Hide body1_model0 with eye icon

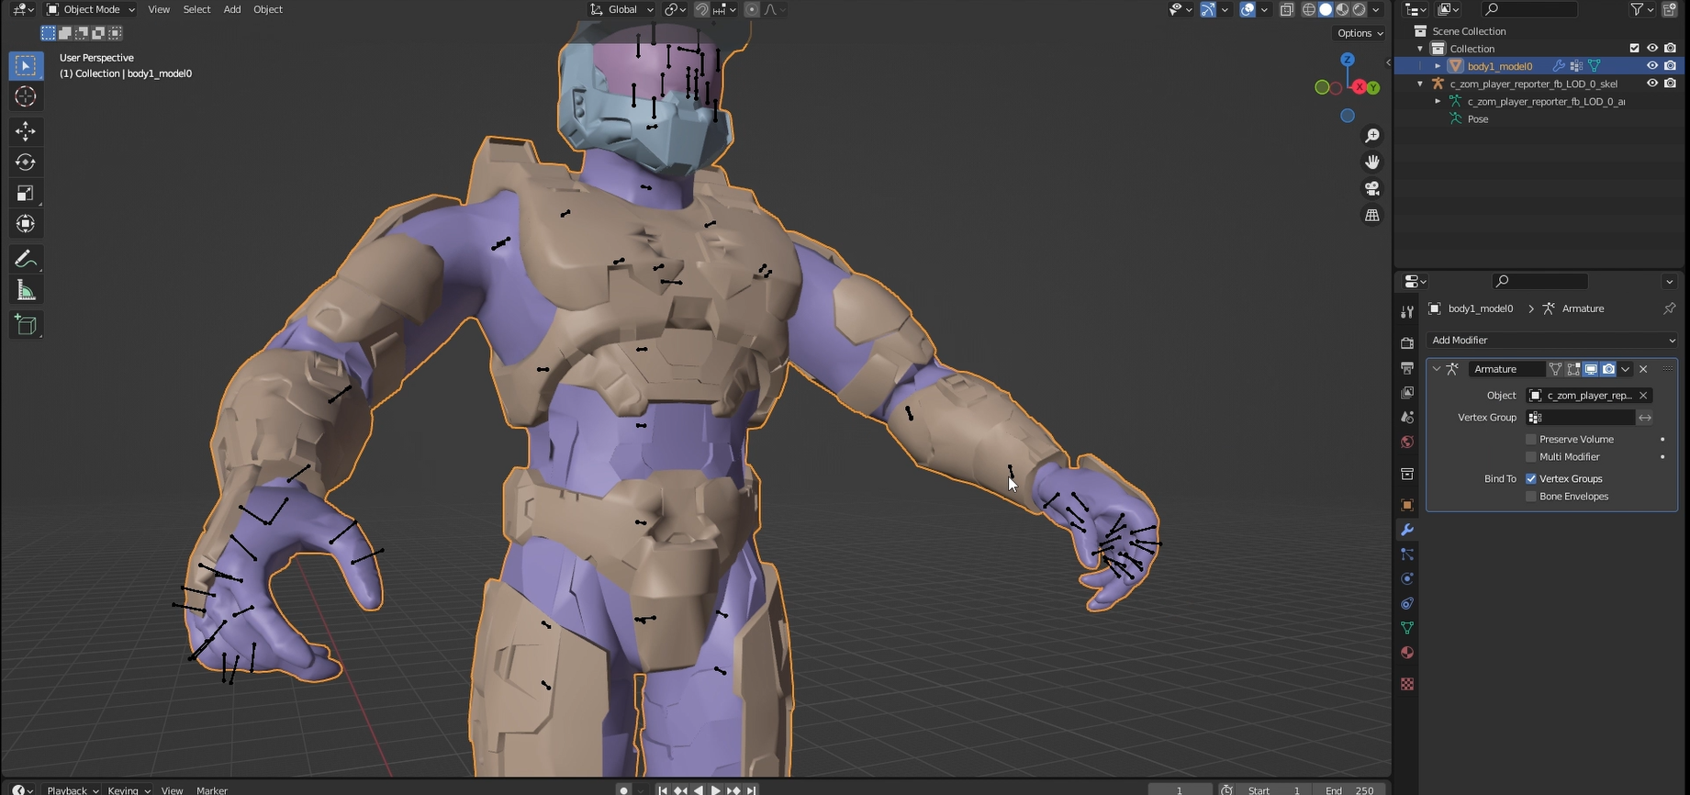click(1652, 66)
